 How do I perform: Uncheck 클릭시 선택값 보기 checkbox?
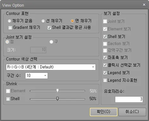[105, 65]
